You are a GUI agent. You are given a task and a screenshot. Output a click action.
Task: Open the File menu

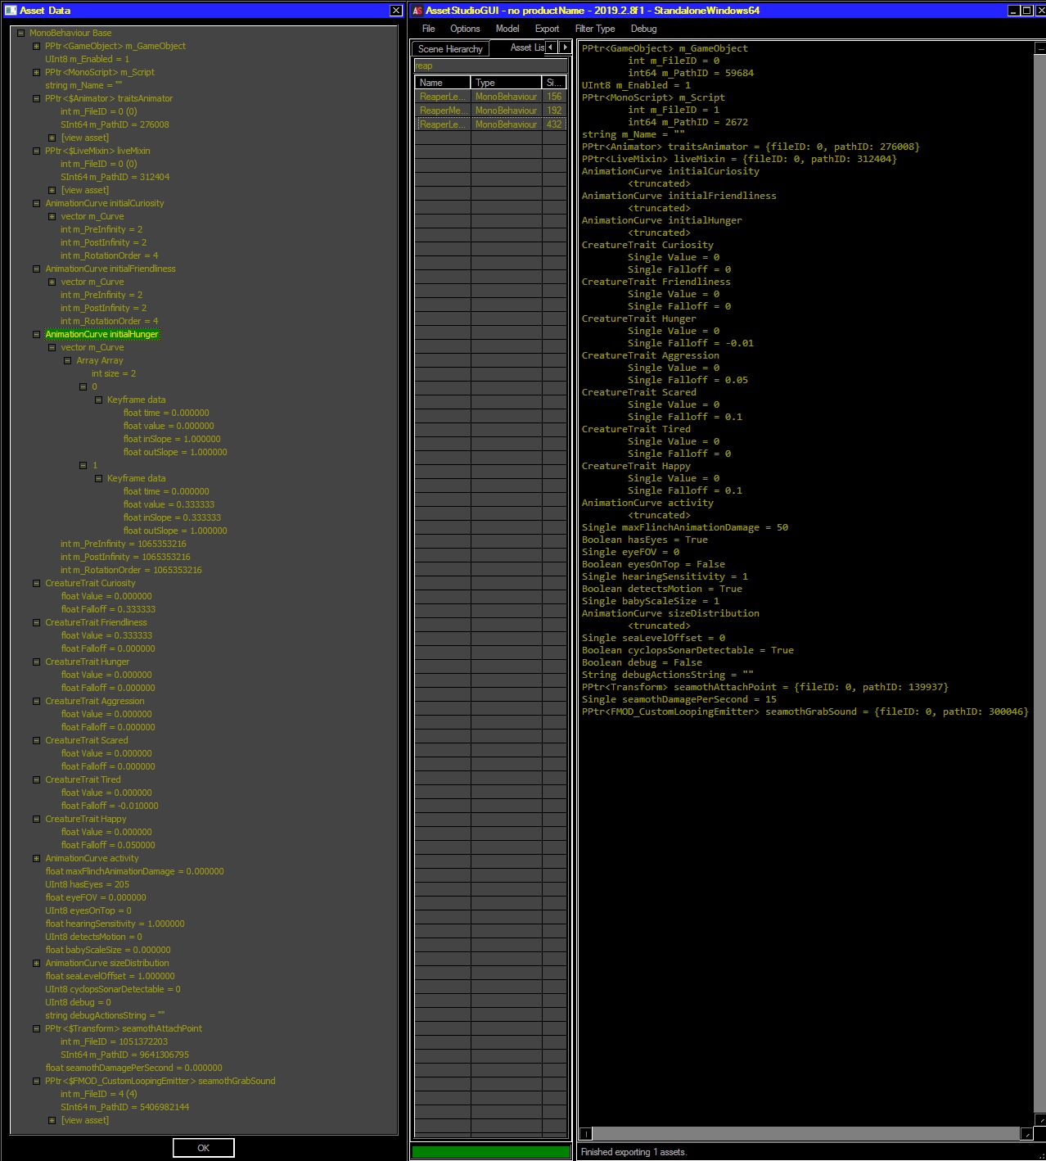click(429, 29)
